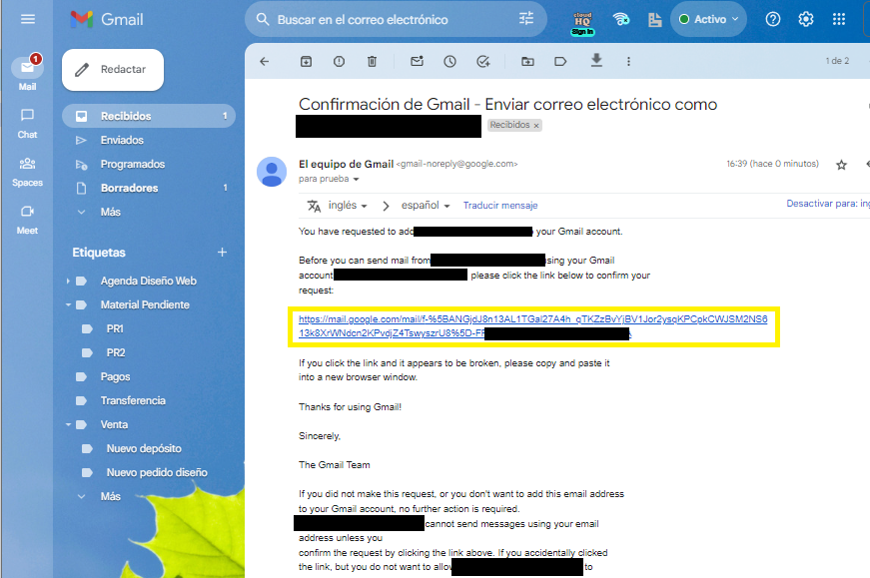Report this message as spam
This screenshot has height=578, width=870.
pos(339,61)
